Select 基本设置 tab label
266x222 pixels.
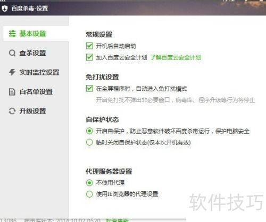click(32, 33)
